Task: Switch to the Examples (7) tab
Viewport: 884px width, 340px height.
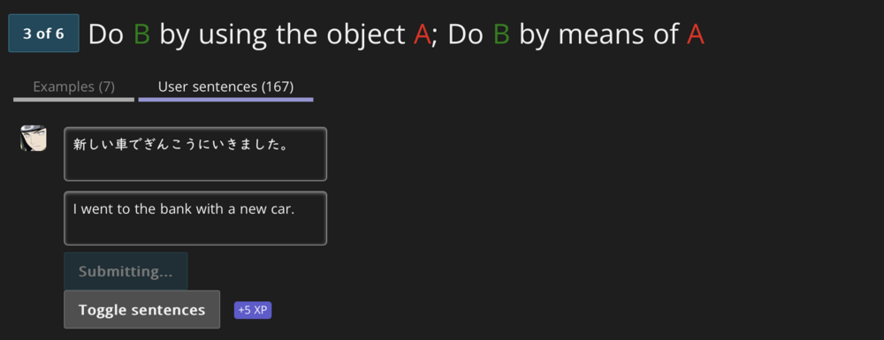Action: coord(74,87)
